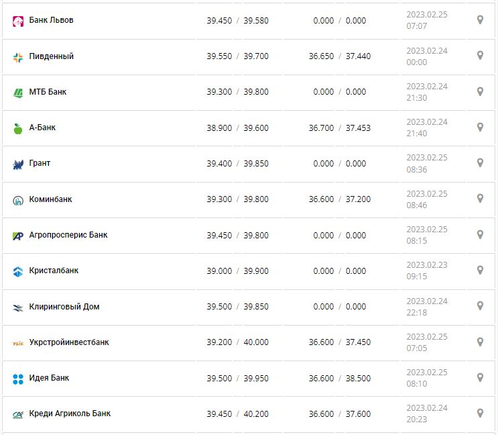Click the Укрстройинвестбанк logo icon
The image size is (498, 435).
[x=18, y=343]
